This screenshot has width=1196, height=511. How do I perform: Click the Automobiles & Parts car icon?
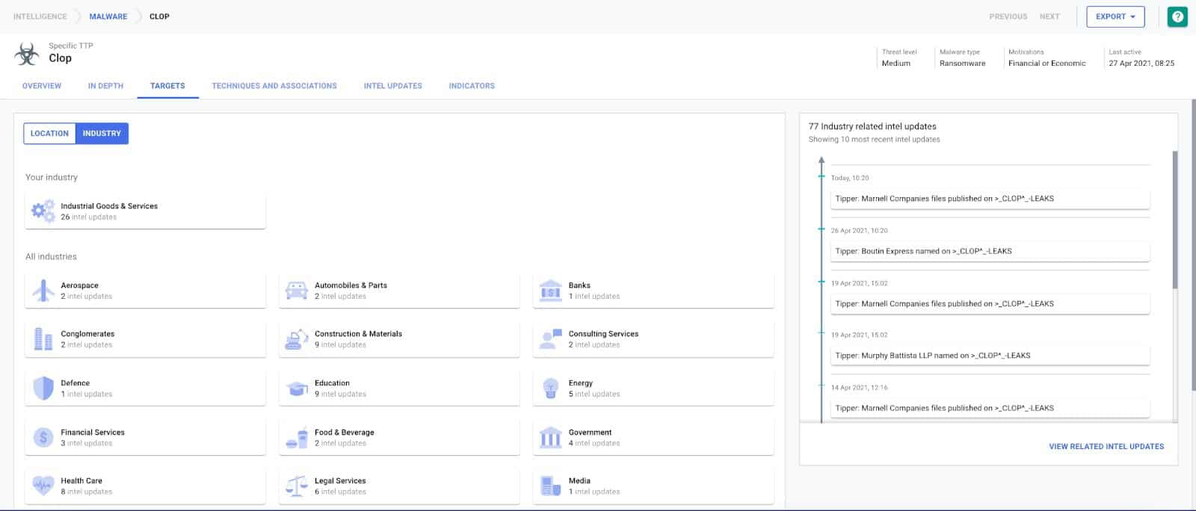click(297, 291)
